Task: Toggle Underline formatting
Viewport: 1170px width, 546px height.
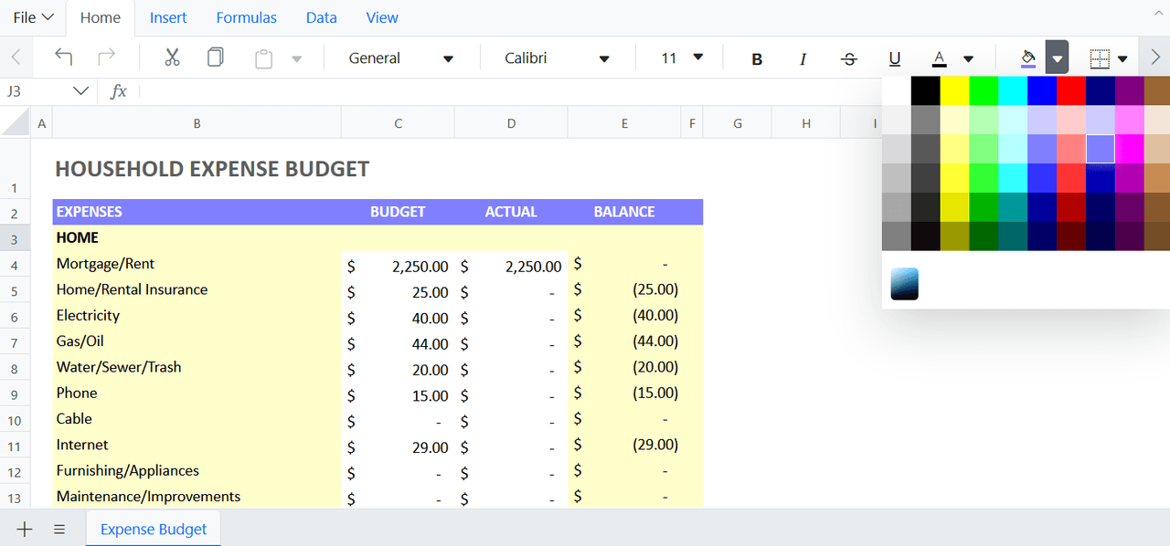Action: 895,59
